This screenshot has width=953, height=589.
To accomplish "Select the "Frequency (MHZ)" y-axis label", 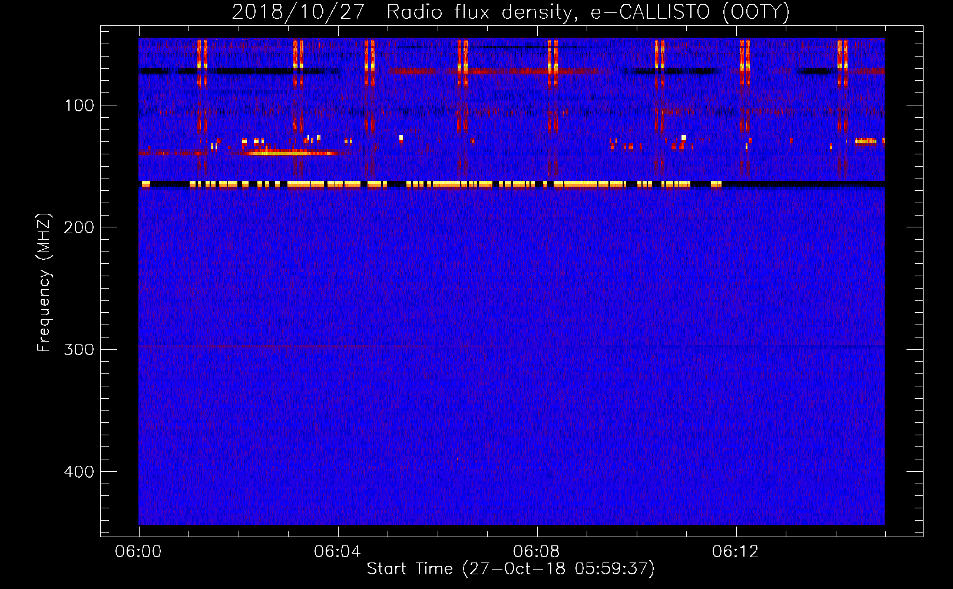I will point(44,283).
